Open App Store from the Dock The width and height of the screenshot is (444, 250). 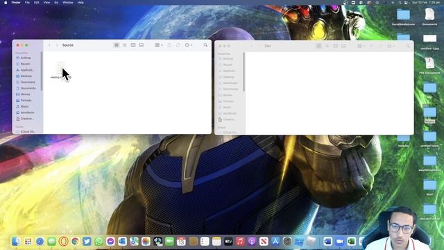tap(275, 241)
